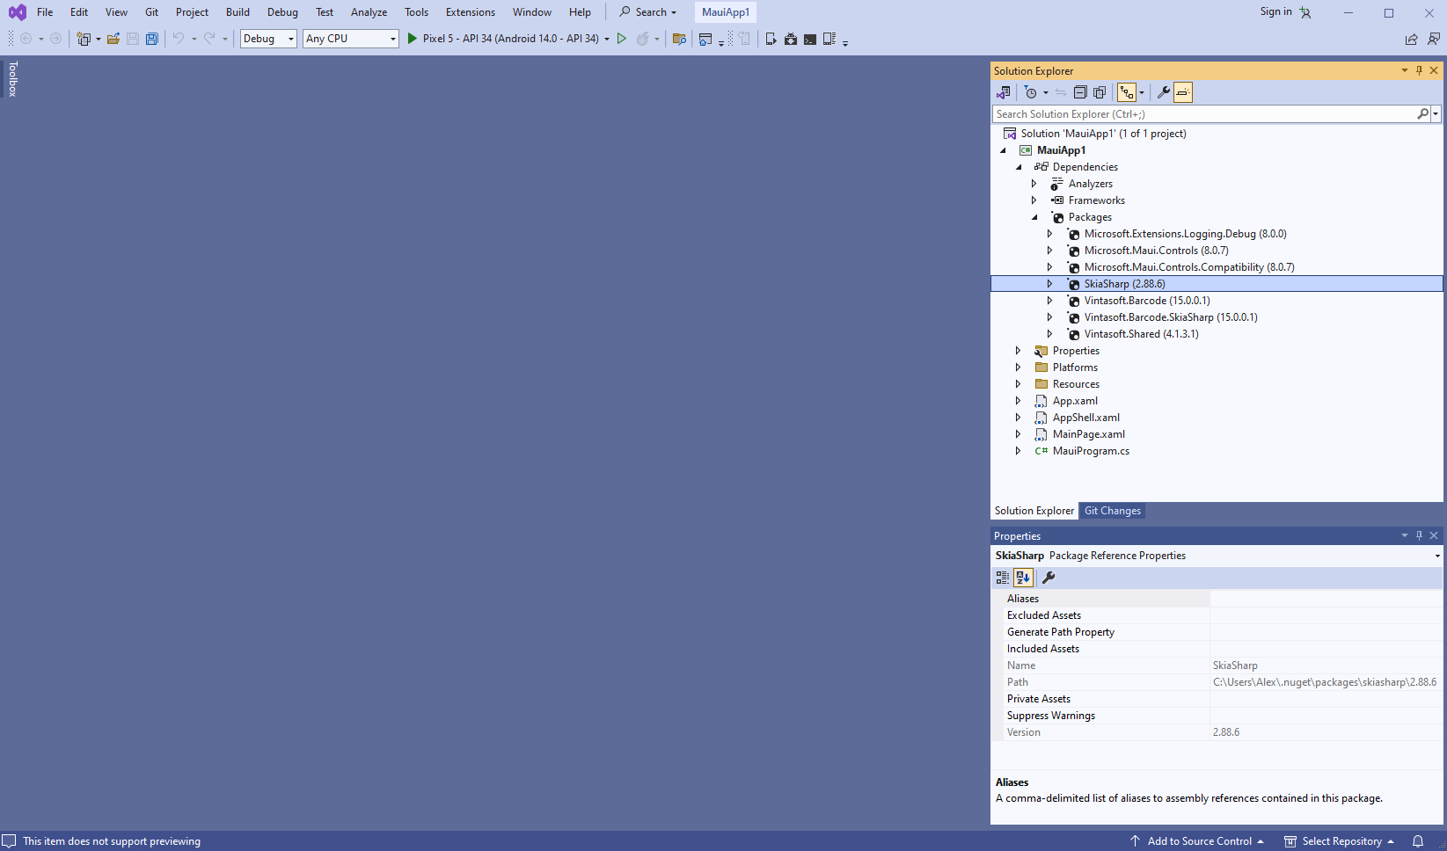1447x851 pixels.
Task: Select the Resources folder
Action: [x=1076, y=384]
